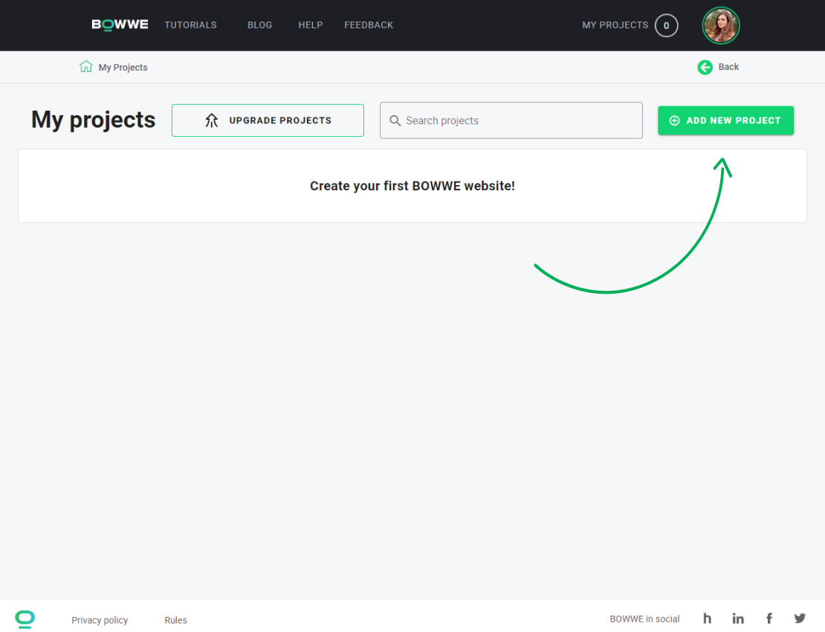
Task: Go to the Blog page
Action: 260,25
